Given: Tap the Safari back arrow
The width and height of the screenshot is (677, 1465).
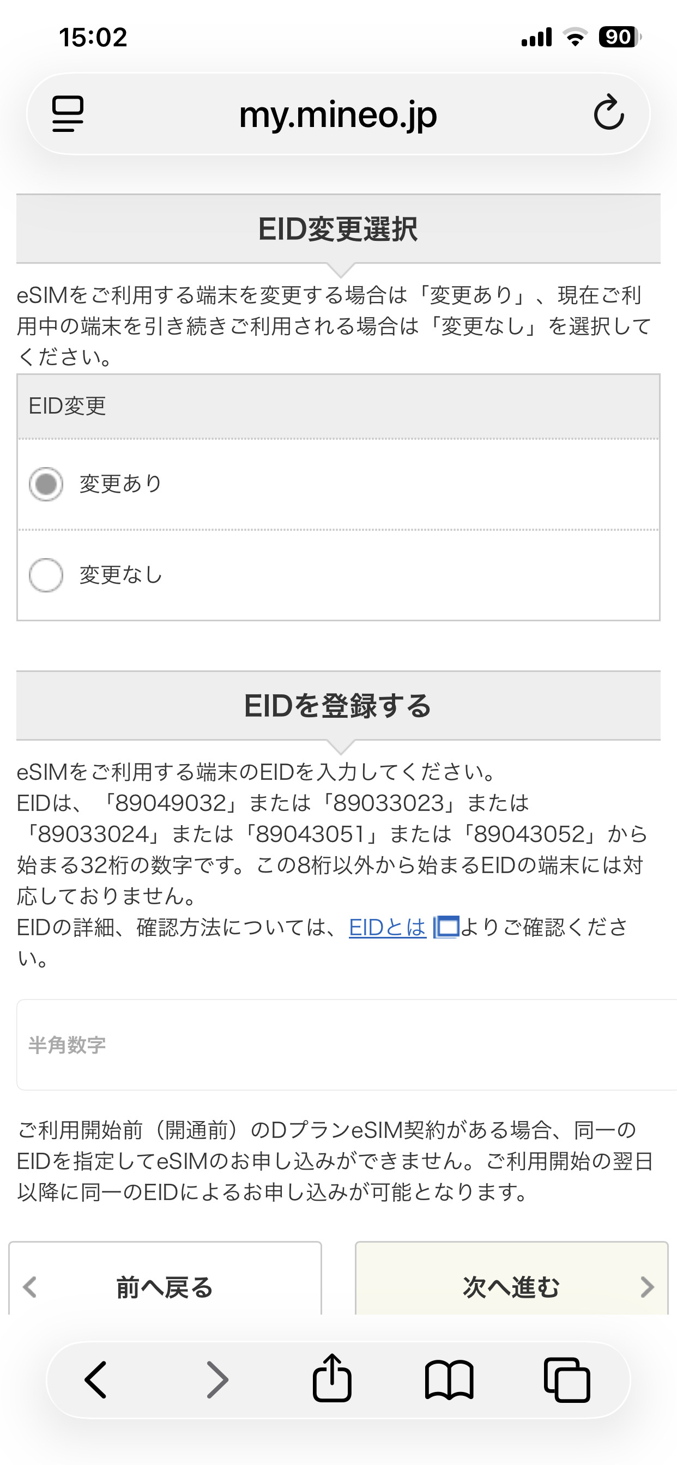Looking at the screenshot, I should pos(95,1379).
